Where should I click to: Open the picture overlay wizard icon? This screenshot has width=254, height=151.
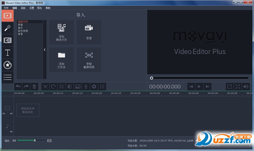[78, 87]
